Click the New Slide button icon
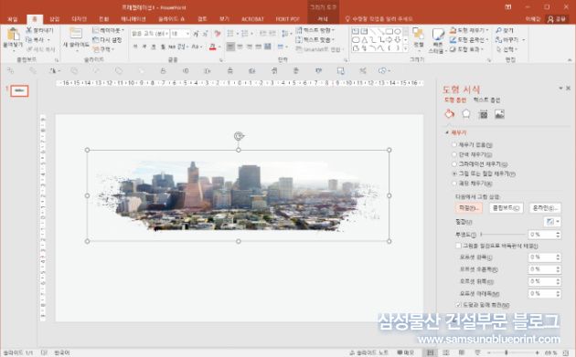576x357 pixels. coord(76,34)
